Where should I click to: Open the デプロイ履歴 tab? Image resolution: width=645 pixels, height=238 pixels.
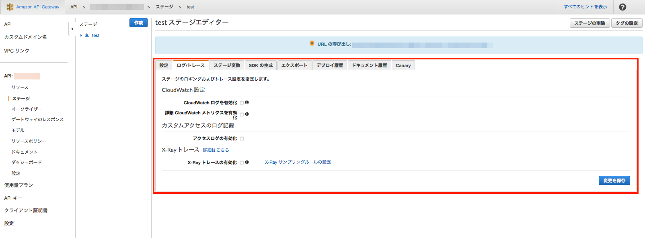click(330, 65)
